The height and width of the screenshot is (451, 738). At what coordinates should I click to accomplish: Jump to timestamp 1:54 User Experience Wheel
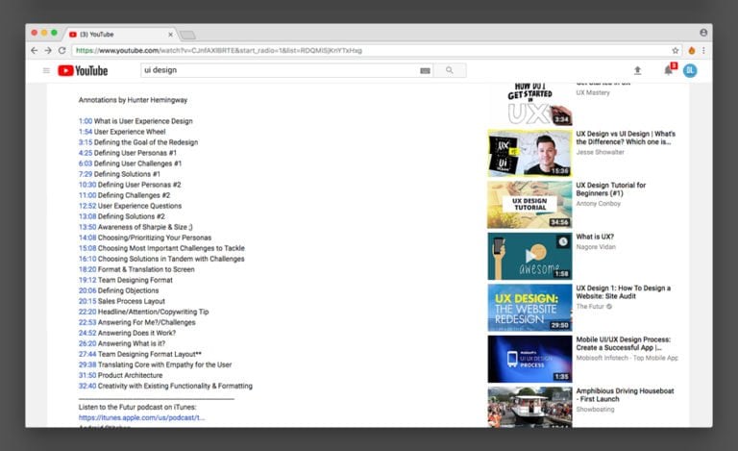(x=86, y=132)
